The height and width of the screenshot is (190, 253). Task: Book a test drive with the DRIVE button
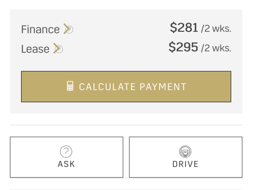point(186,157)
